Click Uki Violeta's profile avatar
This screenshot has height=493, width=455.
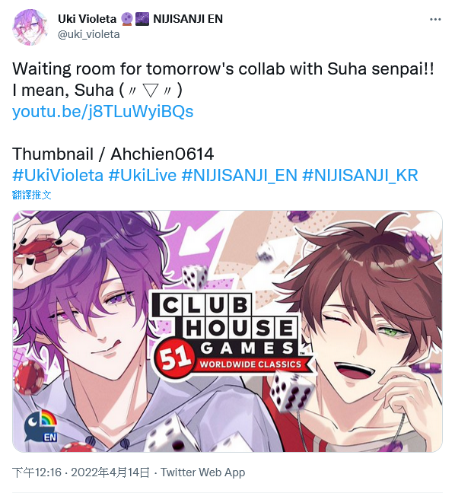(30, 27)
